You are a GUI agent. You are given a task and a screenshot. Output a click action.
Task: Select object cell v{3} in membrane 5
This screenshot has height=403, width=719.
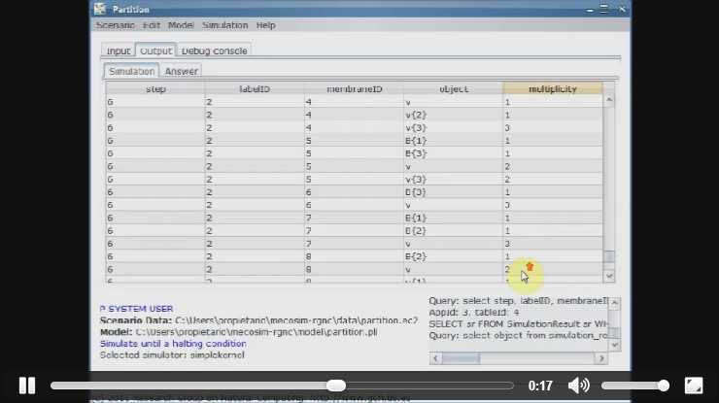(x=453, y=179)
